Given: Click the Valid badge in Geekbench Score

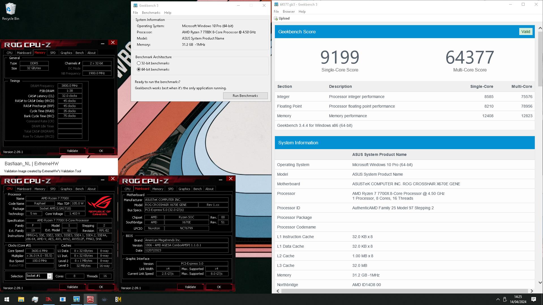Looking at the screenshot, I should coord(526,32).
